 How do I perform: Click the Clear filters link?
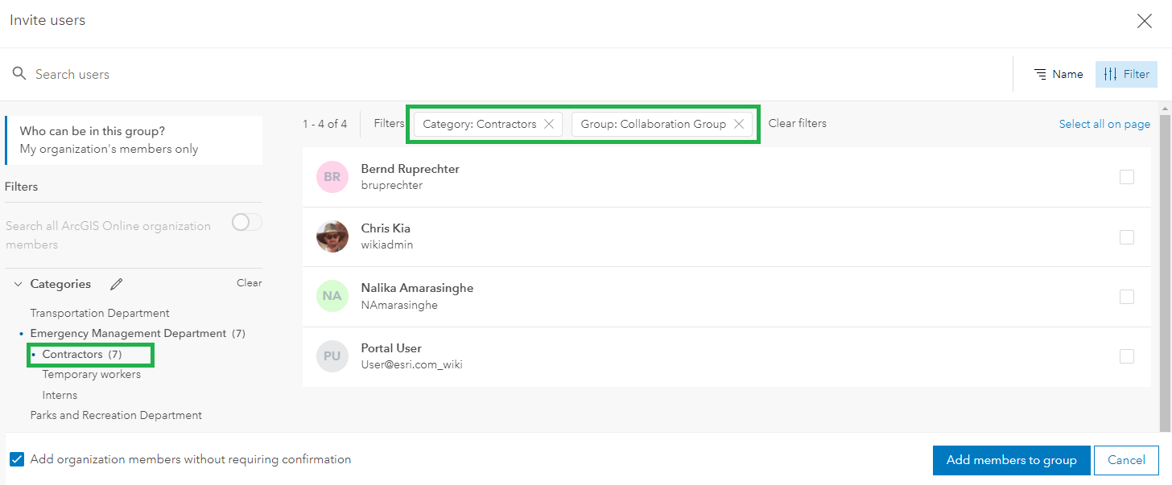coord(797,123)
